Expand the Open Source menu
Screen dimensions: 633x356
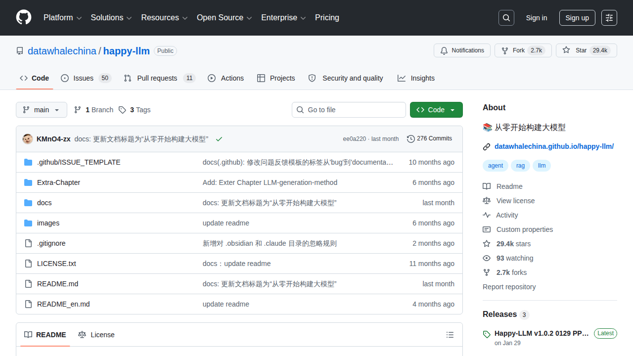coord(225,18)
